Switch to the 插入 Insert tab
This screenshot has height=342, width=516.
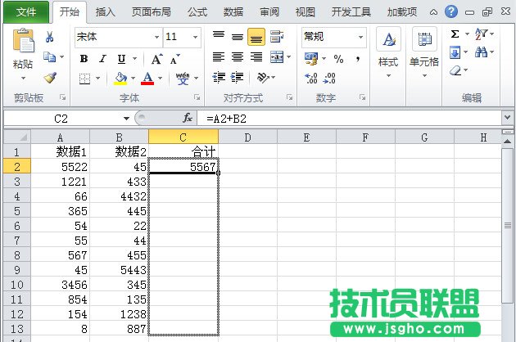(106, 12)
